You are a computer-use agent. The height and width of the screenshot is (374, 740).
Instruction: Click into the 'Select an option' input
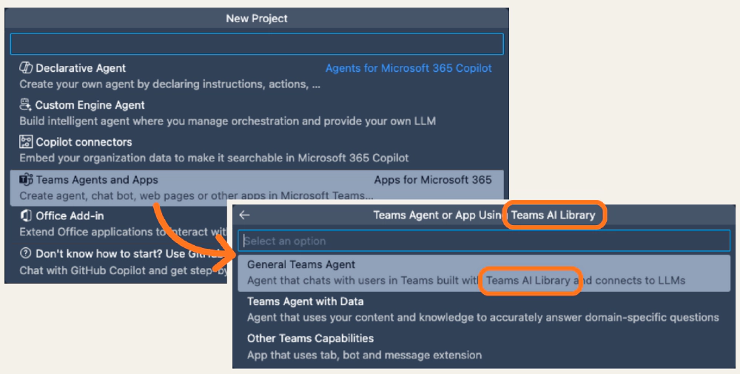point(484,241)
